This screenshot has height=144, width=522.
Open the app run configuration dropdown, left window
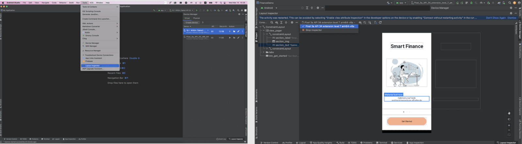click(x=162, y=10)
